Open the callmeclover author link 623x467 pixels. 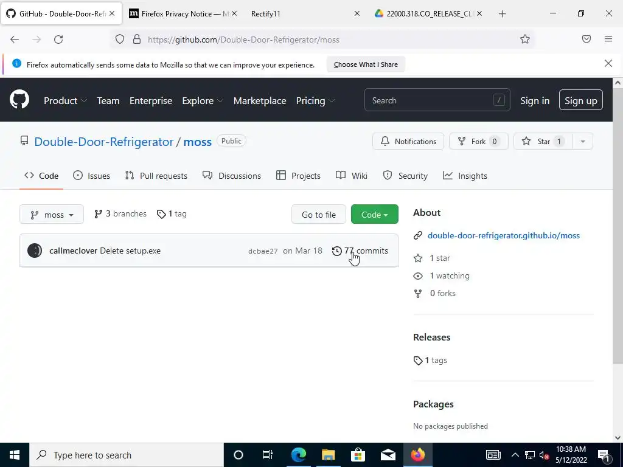click(73, 251)
